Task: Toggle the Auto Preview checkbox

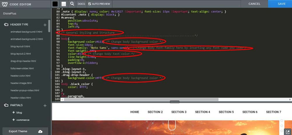Action: pyautogui.click(x=90, y=4)
